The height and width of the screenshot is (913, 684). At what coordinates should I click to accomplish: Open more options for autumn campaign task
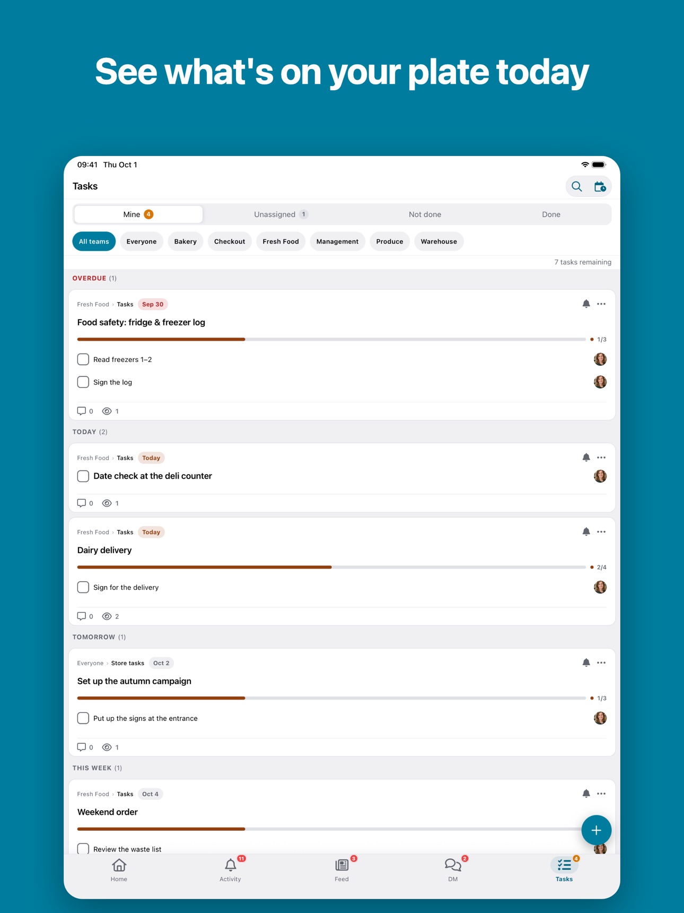tap(601, 663)
